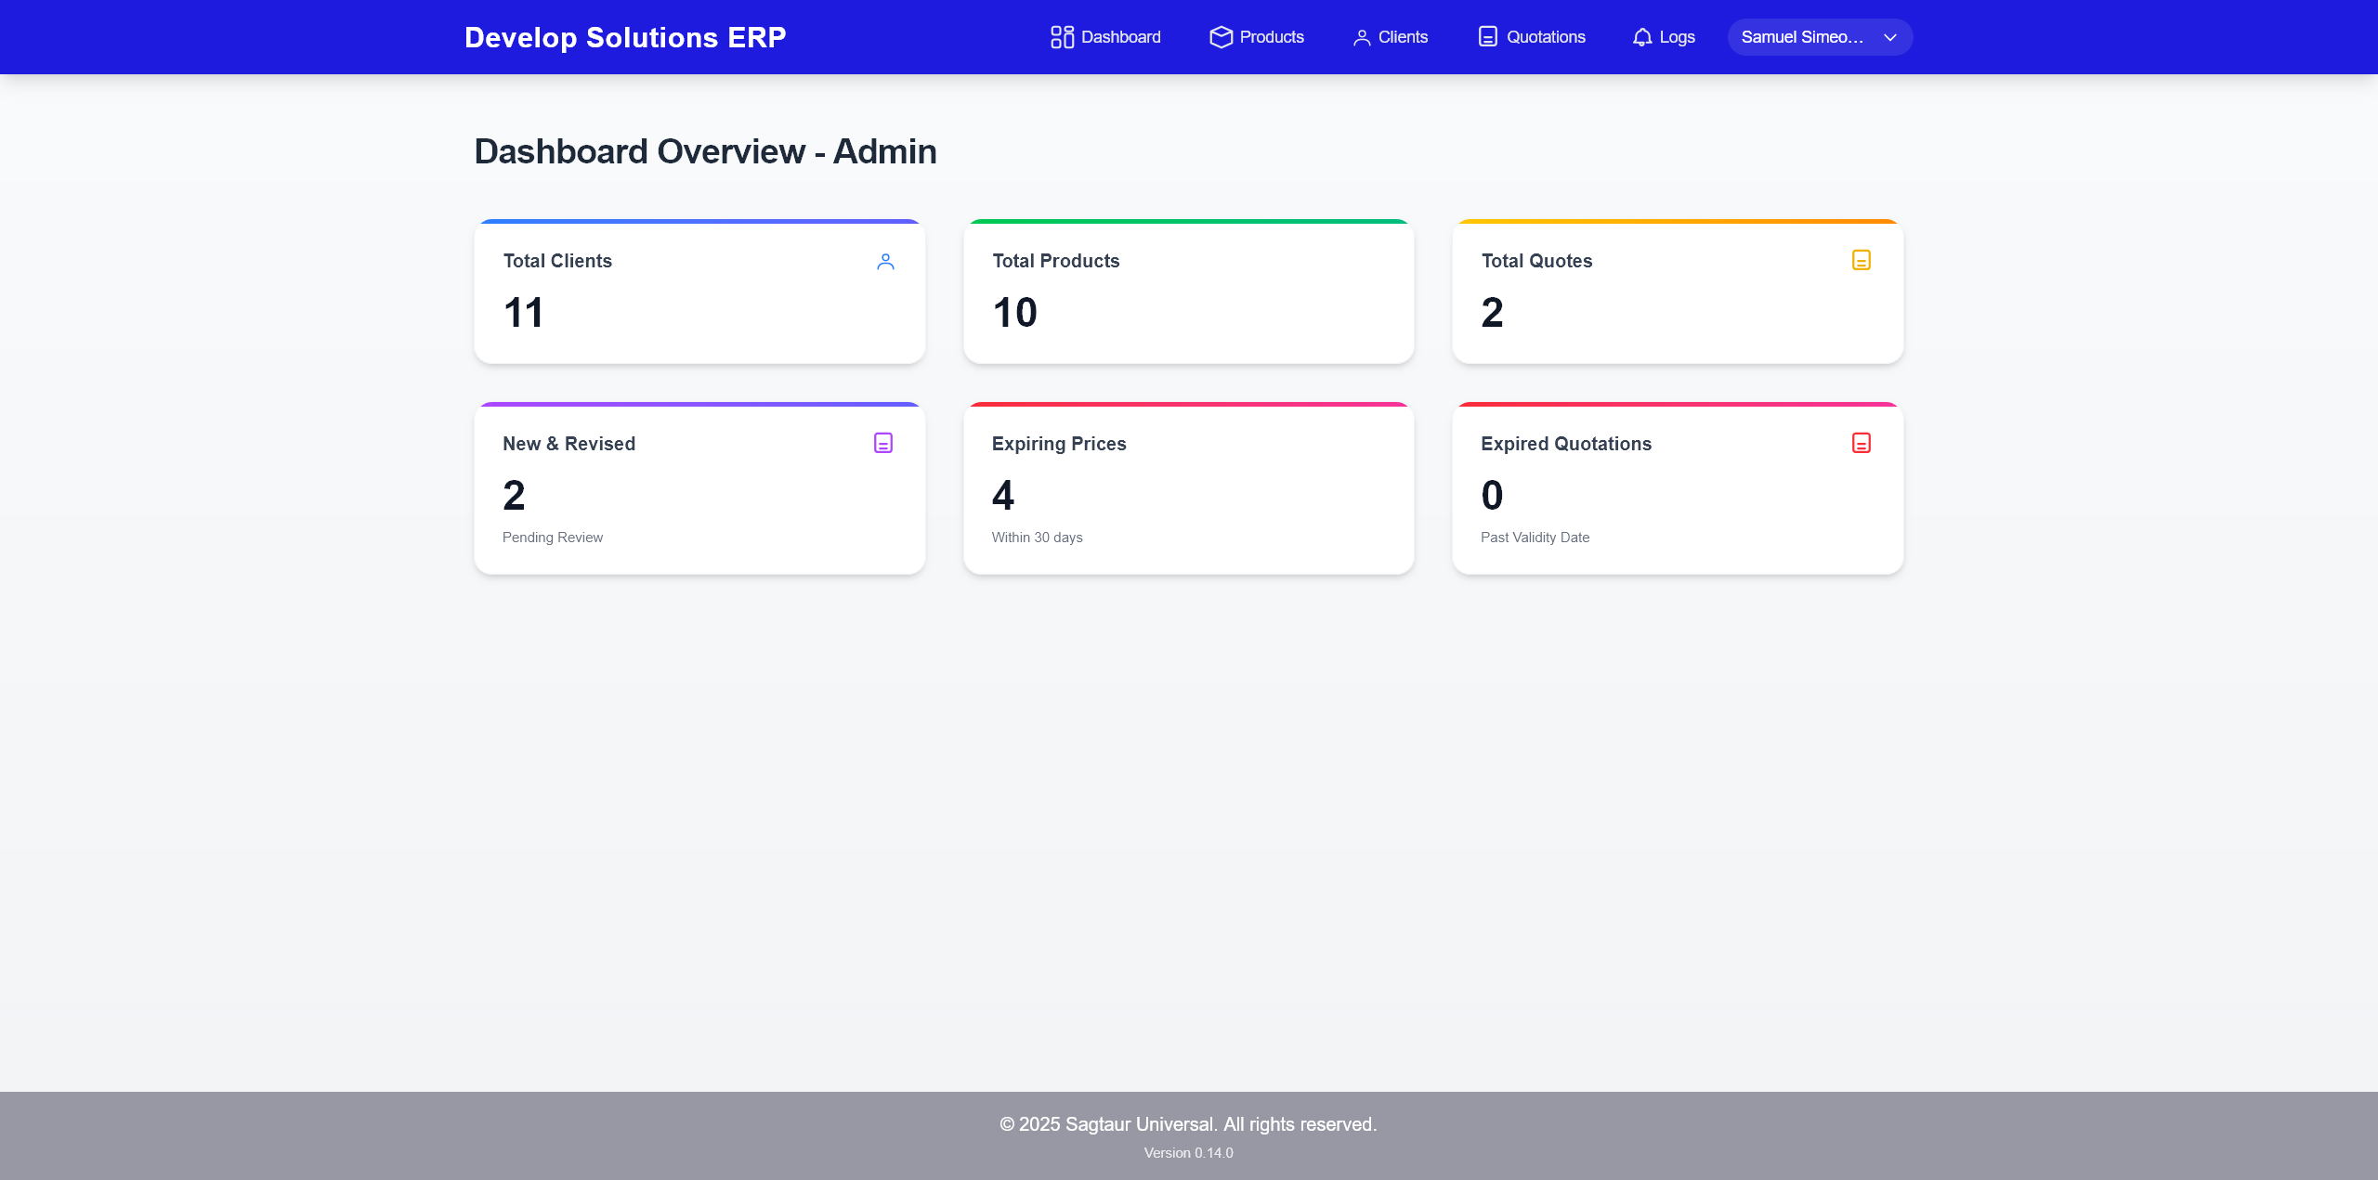Click the blue person icon on Total Clients

tap(885, 262)
